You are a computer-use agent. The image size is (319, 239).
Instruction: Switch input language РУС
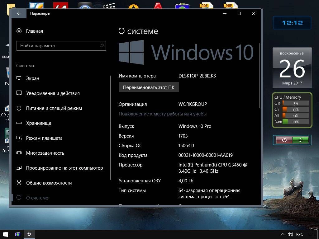tap(299, 234)
